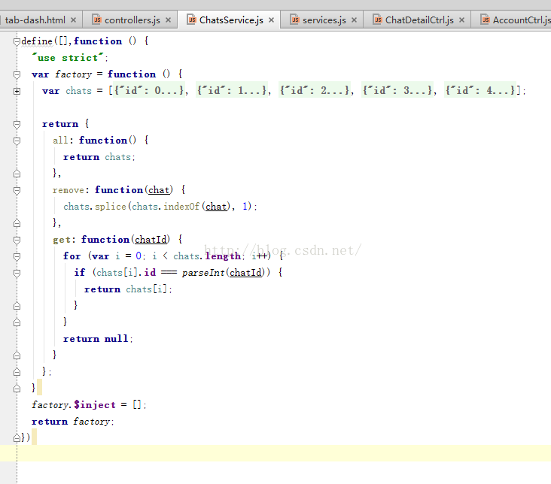Close the controllers.js tab
The height and width of the screenshot is (484, 551).
point(169,20)
